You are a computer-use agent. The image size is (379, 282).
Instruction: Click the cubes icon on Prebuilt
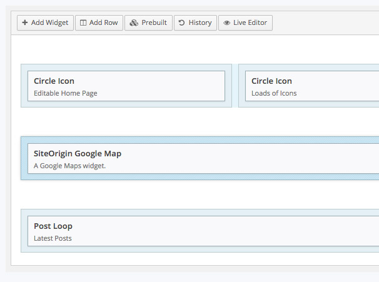[134, 23]
